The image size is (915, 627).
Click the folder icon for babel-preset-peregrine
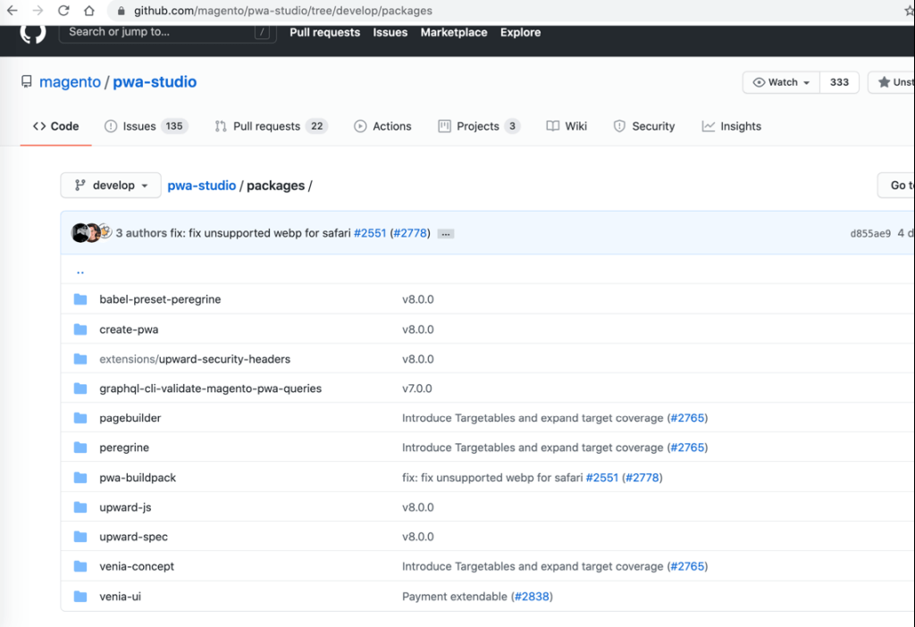tap(80, 299)
